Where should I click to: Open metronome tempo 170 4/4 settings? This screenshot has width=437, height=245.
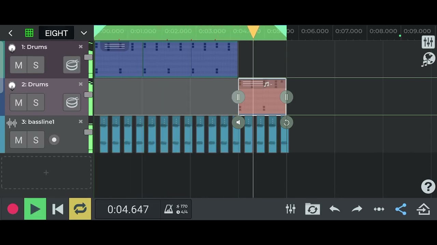pyautogui.click(x=176, y=209)
